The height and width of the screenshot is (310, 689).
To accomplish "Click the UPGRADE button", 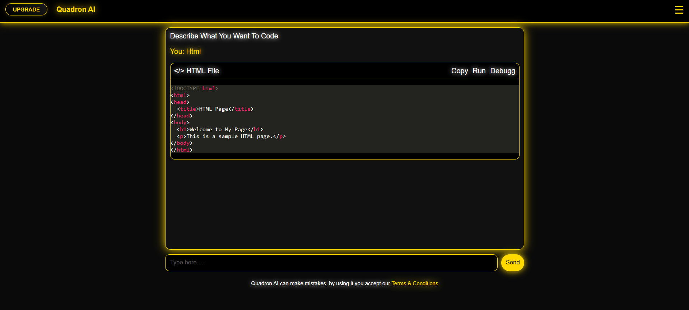I will pyautogui.click(x=26, y=9).
